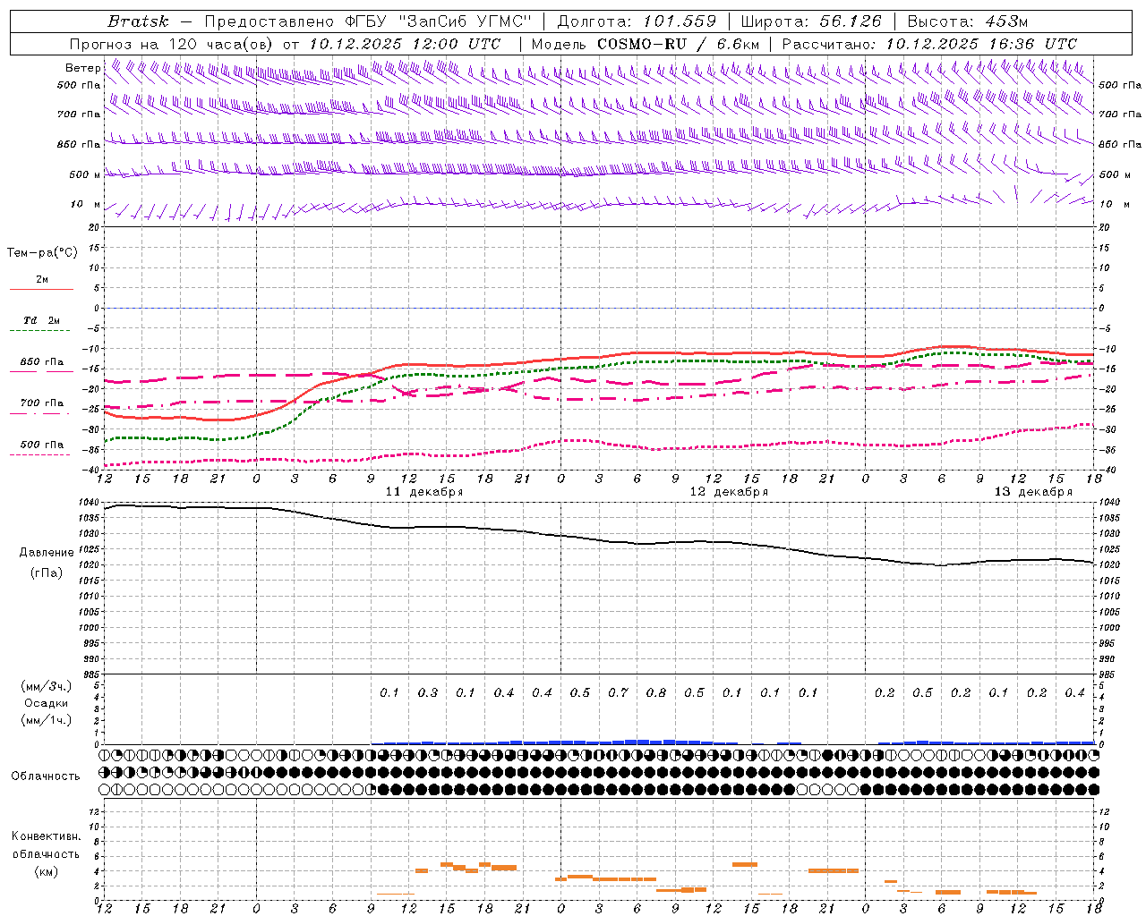Click the precipitation value "0.7"

[618, 693]
